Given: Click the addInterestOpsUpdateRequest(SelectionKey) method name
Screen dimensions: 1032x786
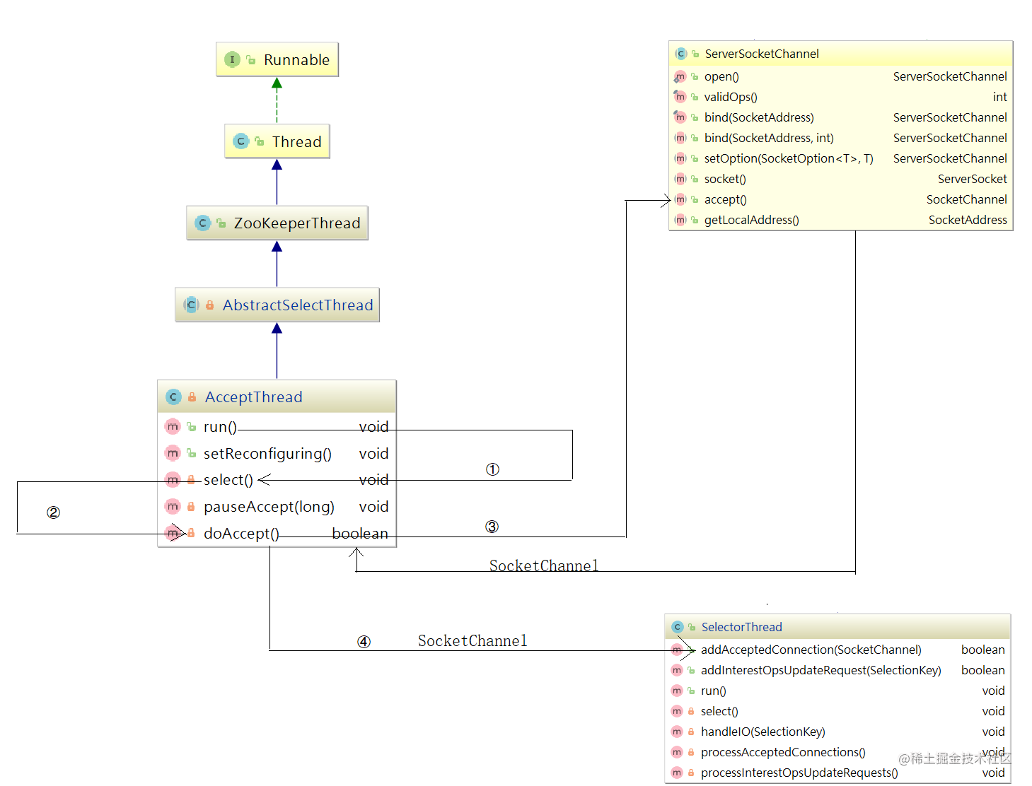Looking at the screenshot, I should click(821, 670).
